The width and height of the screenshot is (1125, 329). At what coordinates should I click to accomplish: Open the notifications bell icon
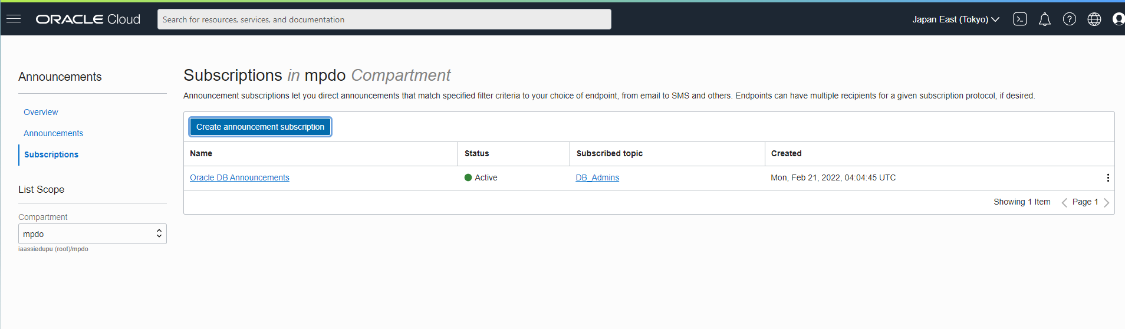1045,19
